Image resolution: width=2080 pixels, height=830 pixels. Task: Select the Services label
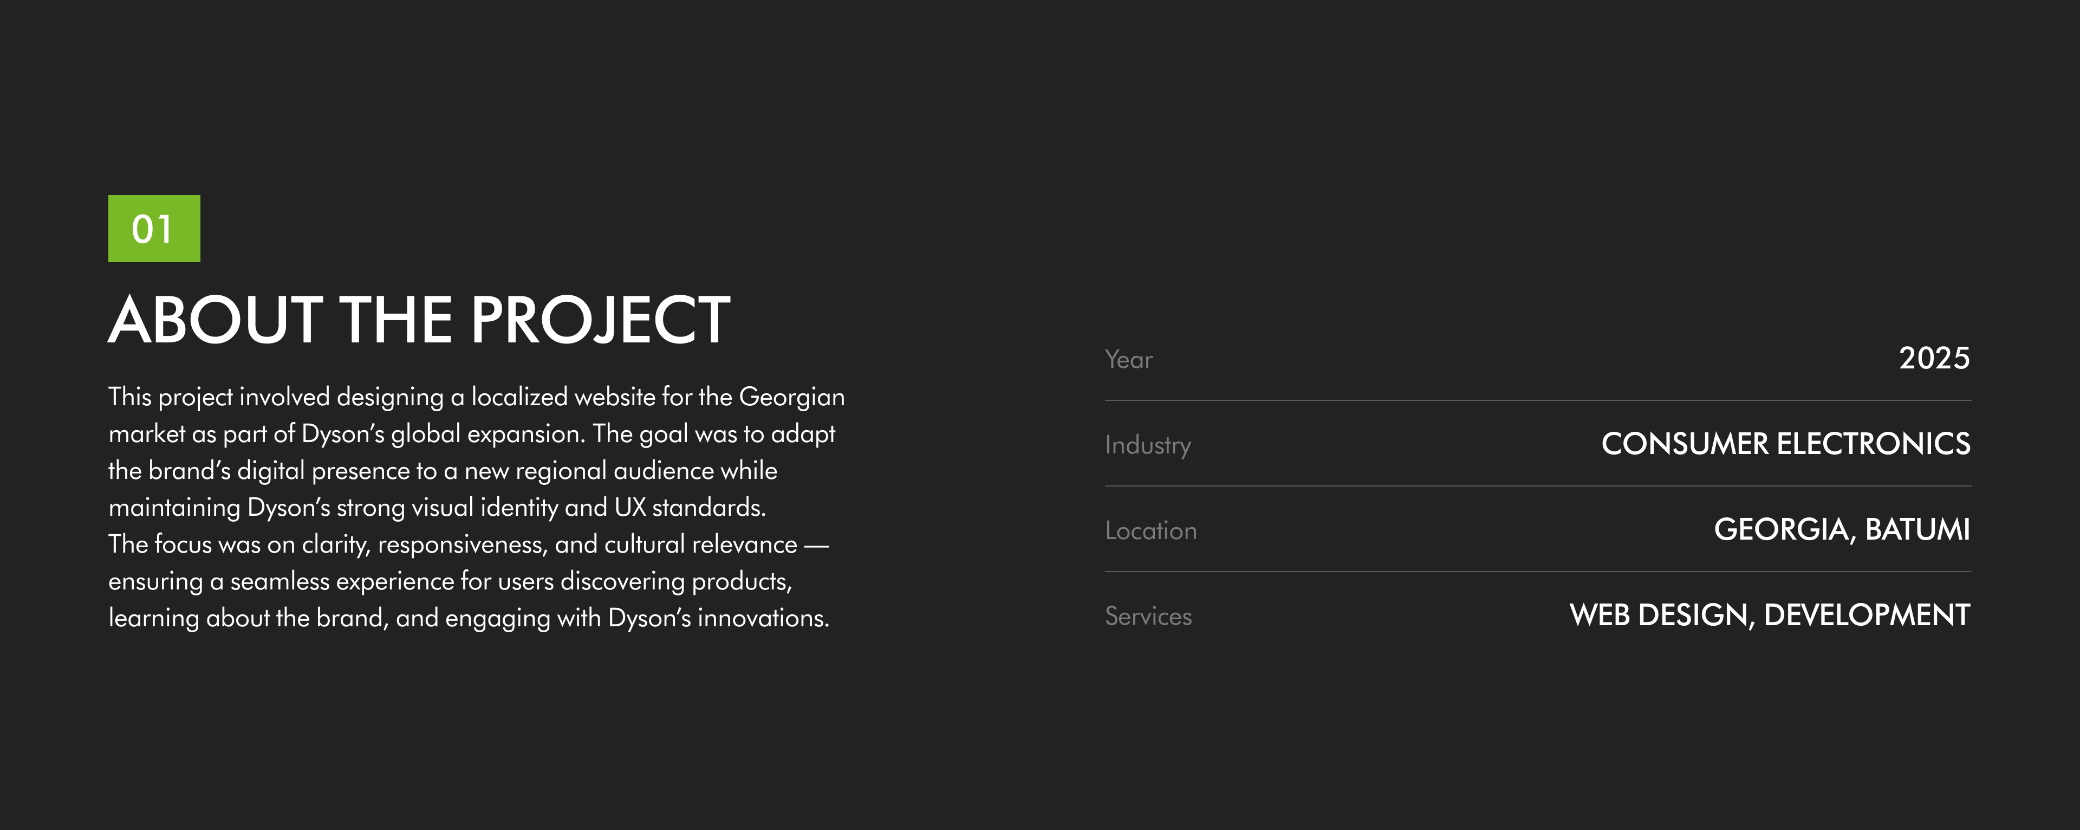click(x=1147, y=616)
